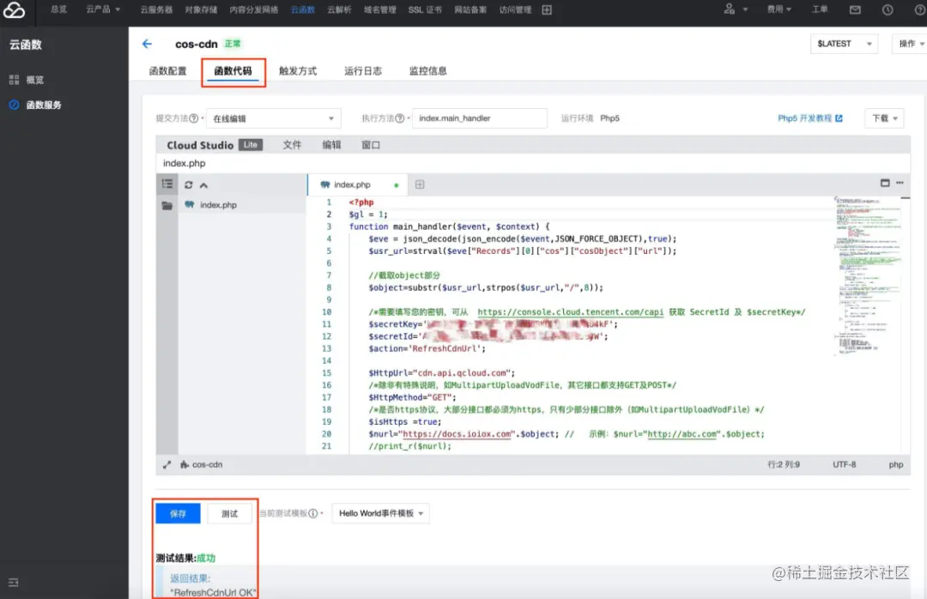Image resolution: width=927 pixels, height=599 pixels.
Task: Click the code minimap preview
Action: [x=868, y=276]
